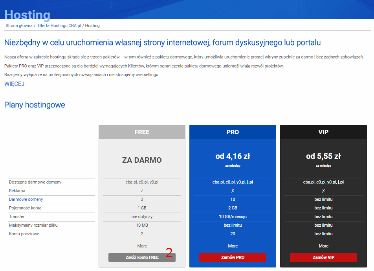Screen dimensions: 374x271
Task: Click the od 5,55 zł price
Action: coord(323,156)
